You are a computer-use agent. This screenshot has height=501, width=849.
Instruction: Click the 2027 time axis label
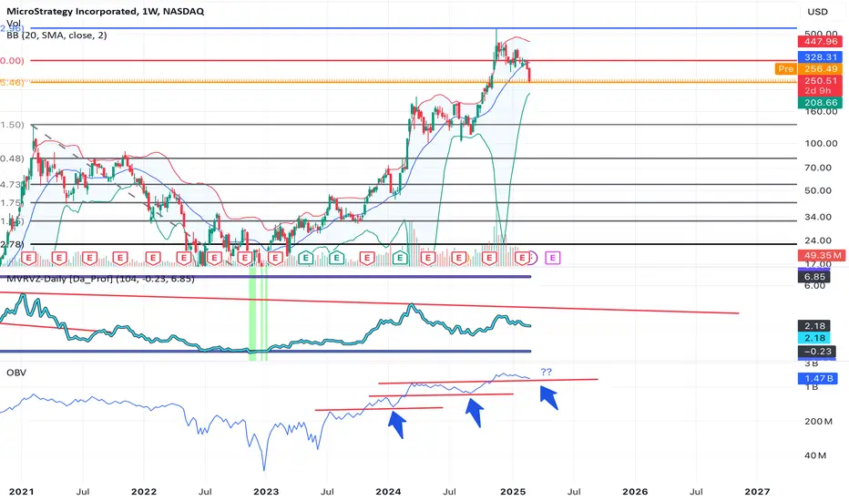757,492
